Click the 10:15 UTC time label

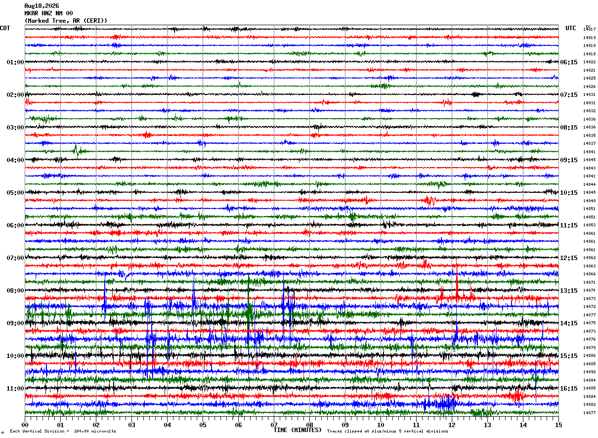coord(569,193)
